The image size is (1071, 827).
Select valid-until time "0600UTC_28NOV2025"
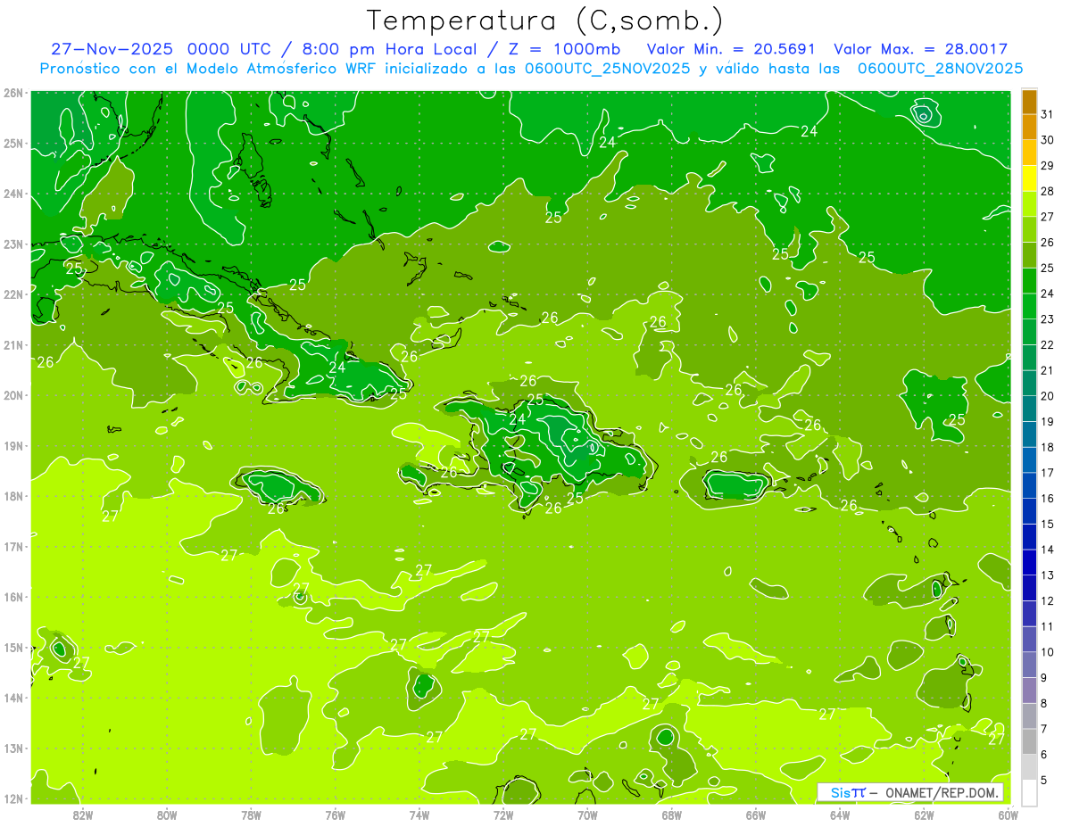tap(940, 69)
